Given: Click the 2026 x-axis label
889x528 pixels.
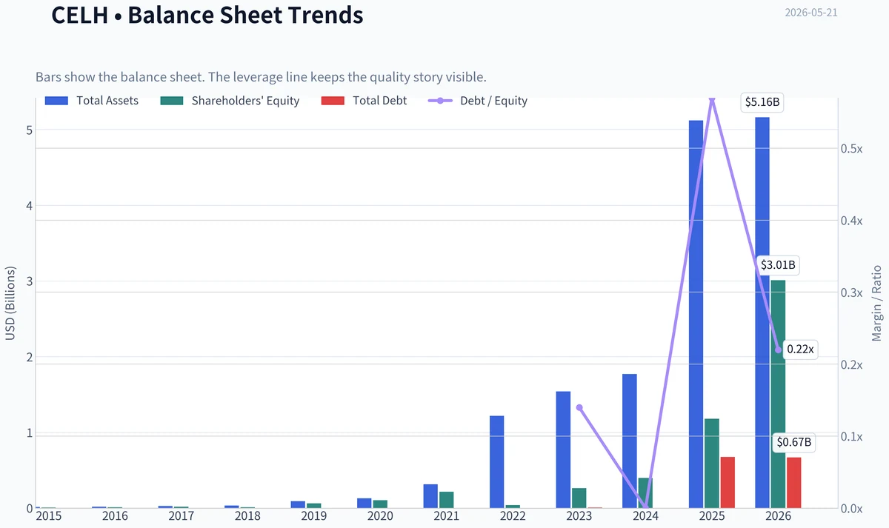Looking at the screenshot, I should pyautogui.click(x=778, y=515).
